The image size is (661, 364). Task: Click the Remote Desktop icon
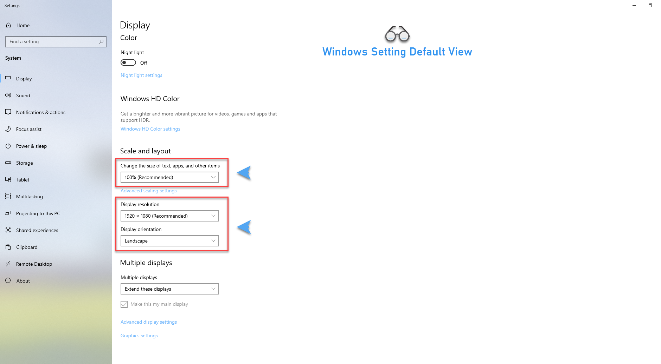[x=8, y=264]
